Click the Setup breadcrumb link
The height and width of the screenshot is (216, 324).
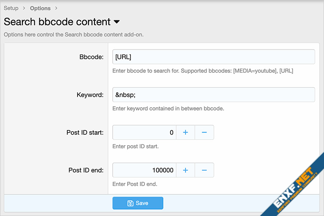(x=11, y=8)
